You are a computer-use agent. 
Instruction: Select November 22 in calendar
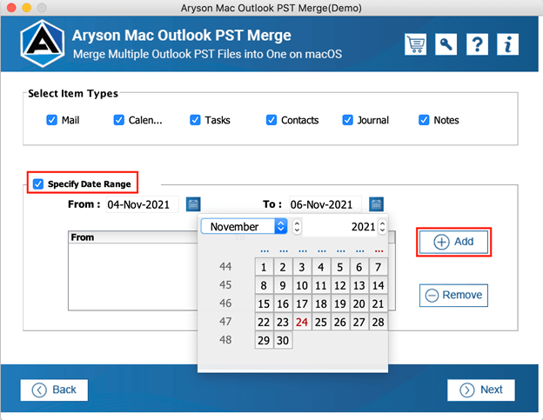[264, 322]
